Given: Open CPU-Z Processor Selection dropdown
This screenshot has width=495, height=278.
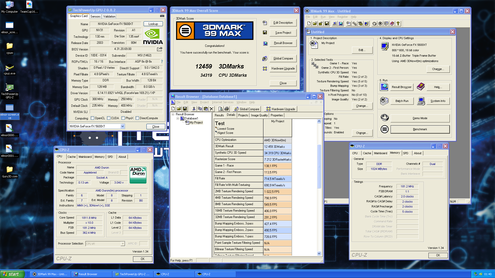Looking at the screenshot, I should (123, 244).
